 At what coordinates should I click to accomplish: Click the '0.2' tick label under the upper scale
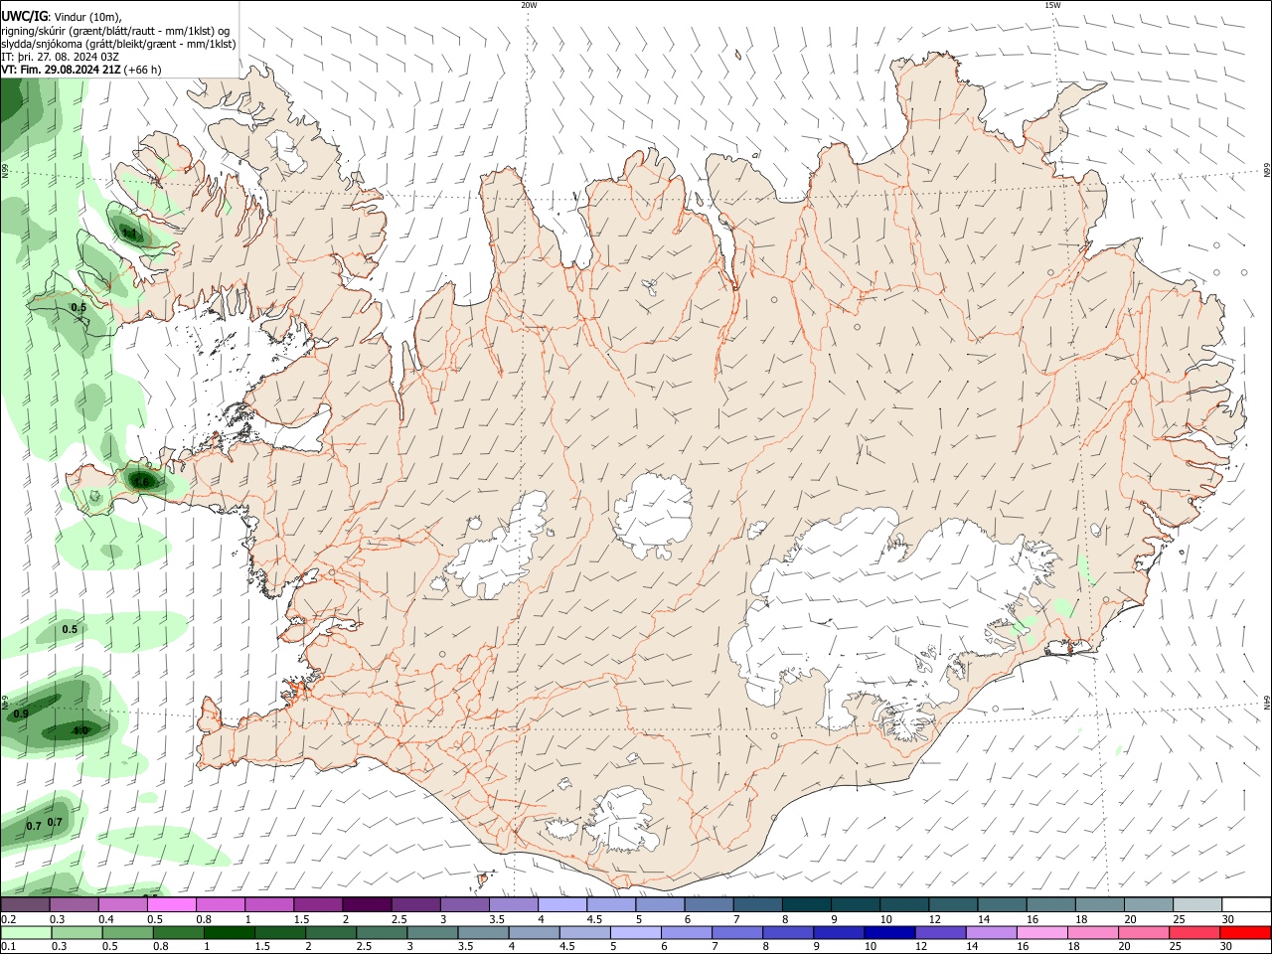9,919
